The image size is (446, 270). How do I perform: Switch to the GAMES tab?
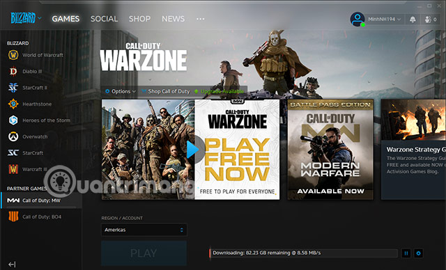tap(66, 19)
